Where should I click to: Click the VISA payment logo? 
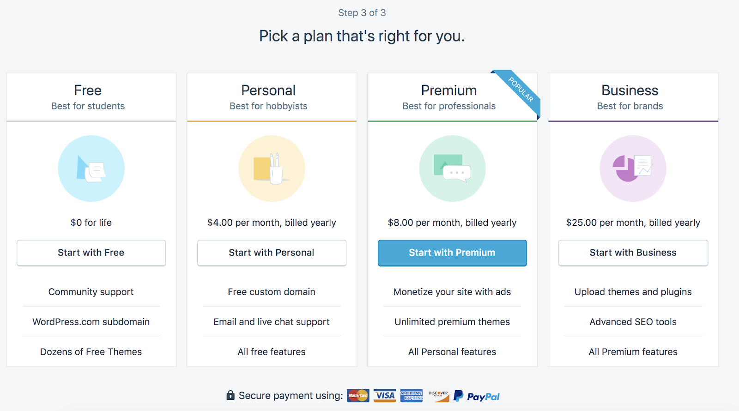click(x=385, y=396)
